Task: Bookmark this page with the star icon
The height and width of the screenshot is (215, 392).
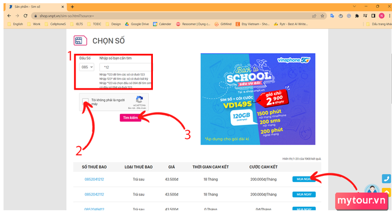Action: coord(322,16)
